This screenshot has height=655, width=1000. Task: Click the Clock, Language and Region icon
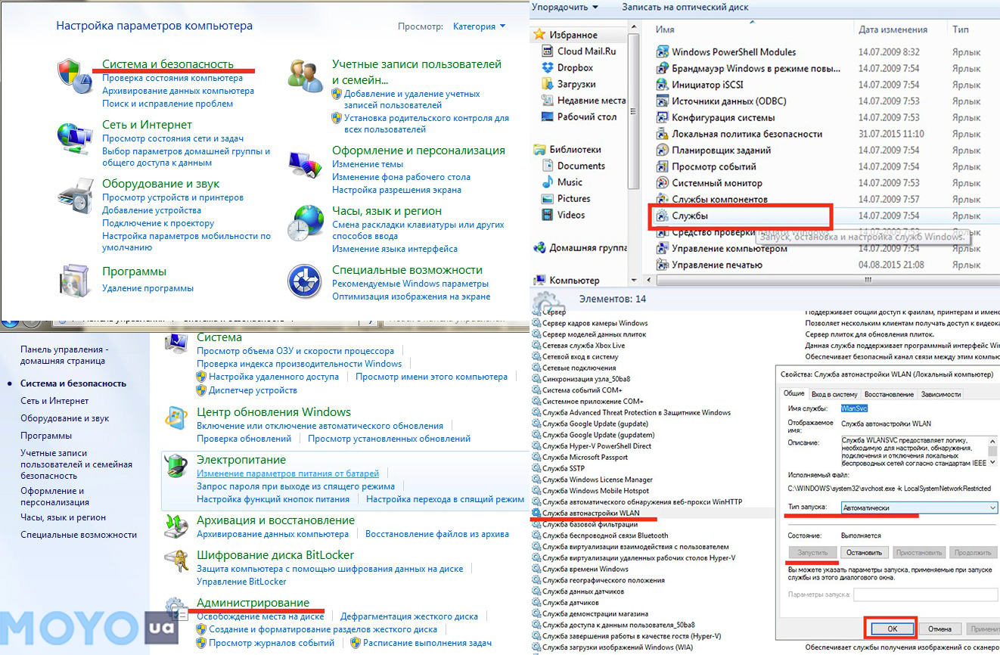tap(306, 222)
